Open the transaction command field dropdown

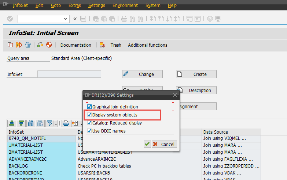(x=66, y=19)
